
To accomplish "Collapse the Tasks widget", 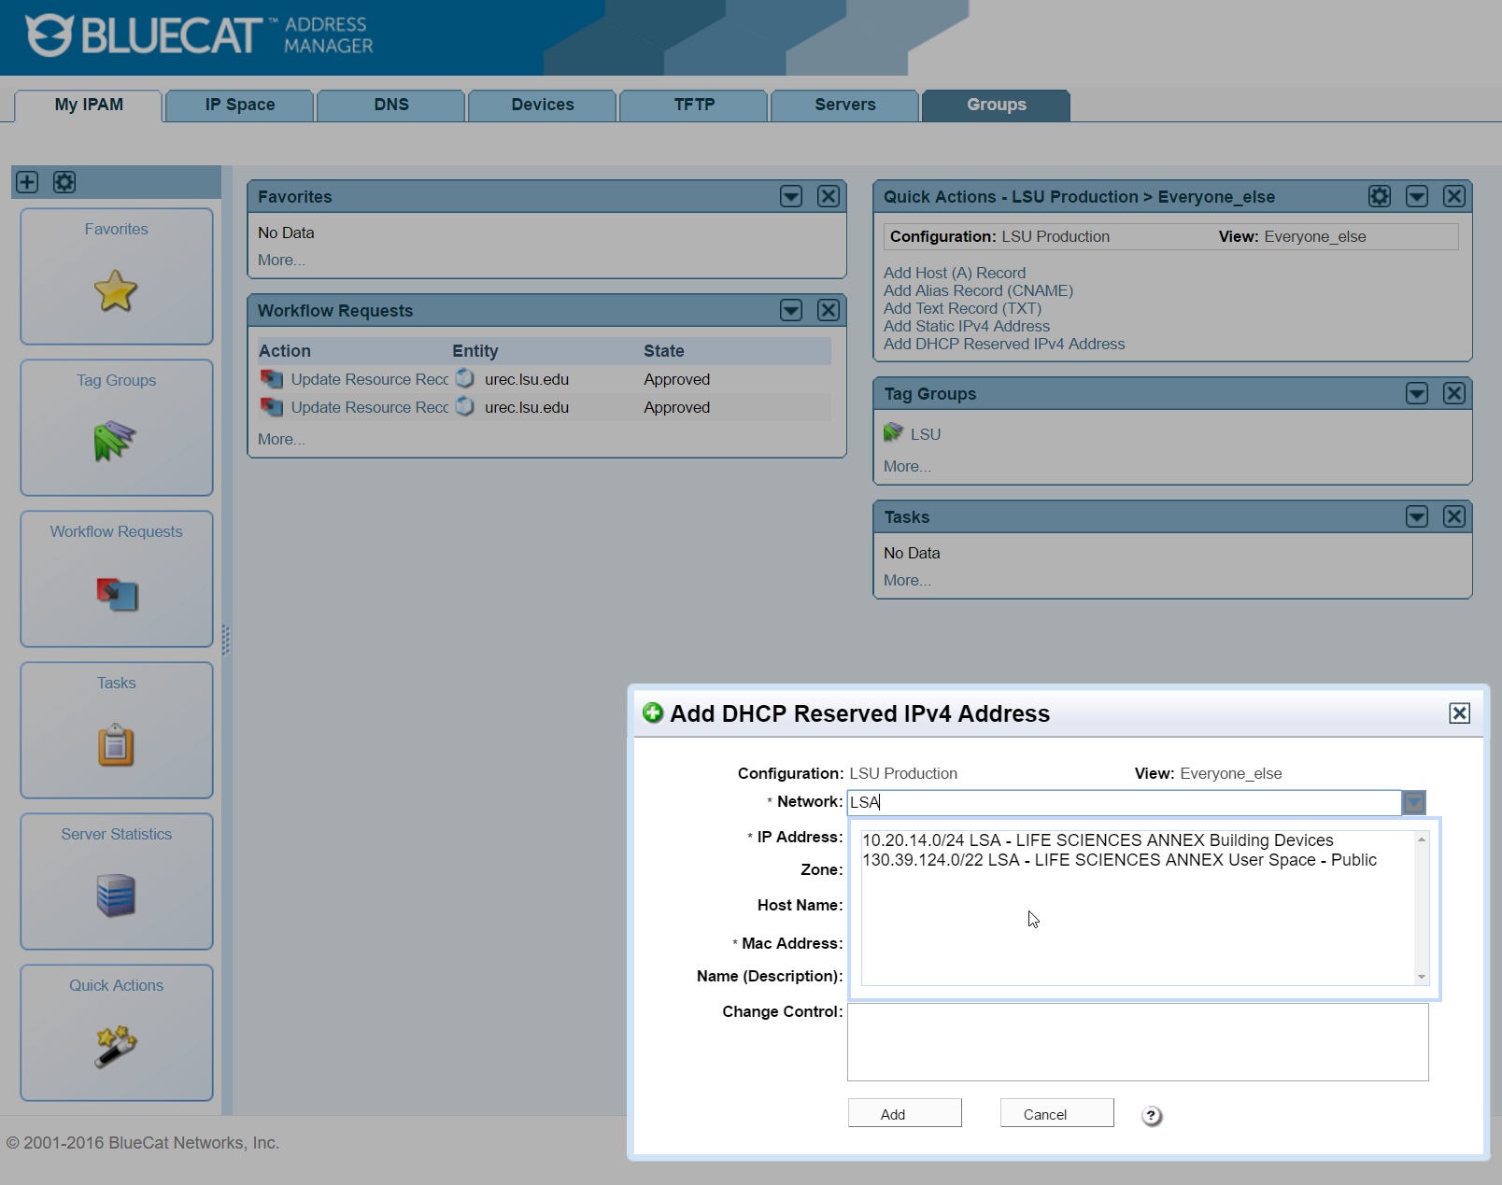I will coord(1417,516).
